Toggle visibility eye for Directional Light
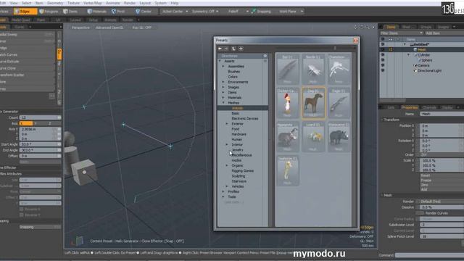Image resolution: width=464 pixels, height=261 pixels. tap(383, 70)
